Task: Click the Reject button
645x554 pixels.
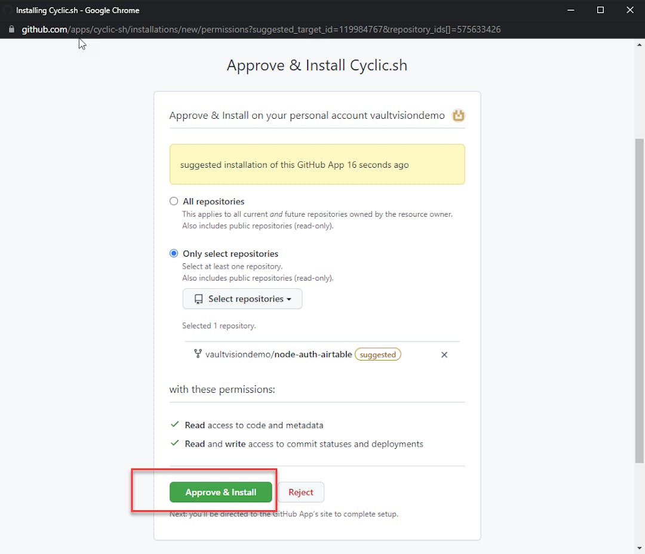Action: 301,492
